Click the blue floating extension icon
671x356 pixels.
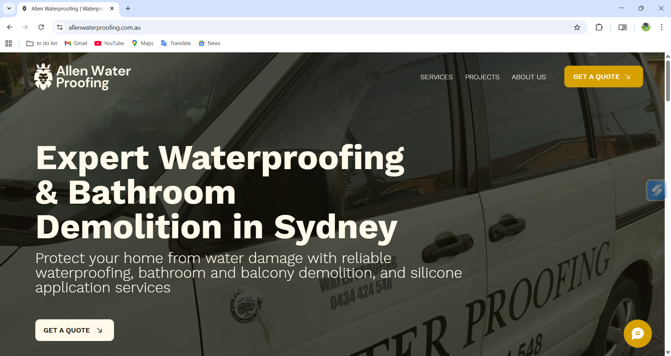(x=656, y=190)
